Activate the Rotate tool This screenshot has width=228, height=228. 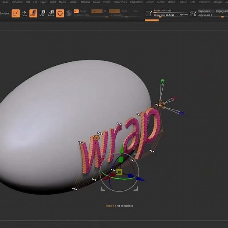coord(51,13)
